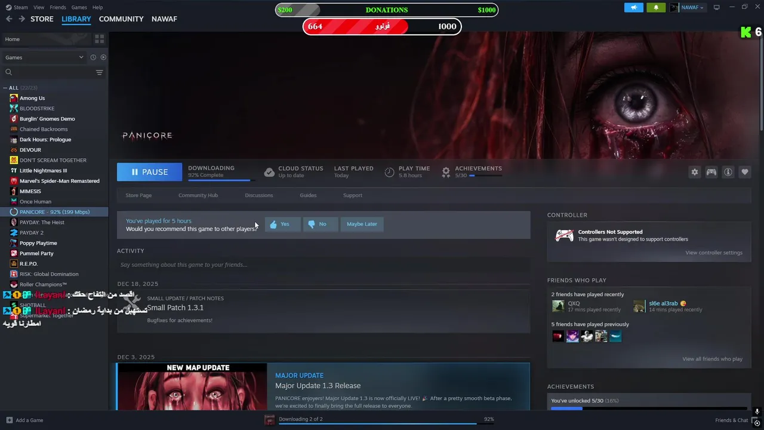Open the Store Page tab

(x=138, y=195)
